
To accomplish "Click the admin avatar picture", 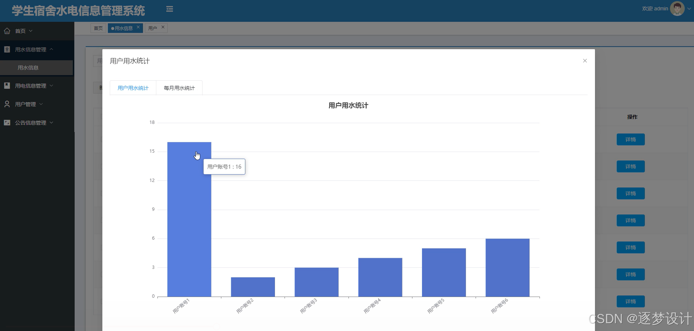I will click(x=677, y=9).
